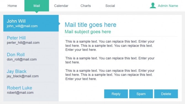Open Robert Luke's message
This screenshot has width=185, height=104.
31,90
